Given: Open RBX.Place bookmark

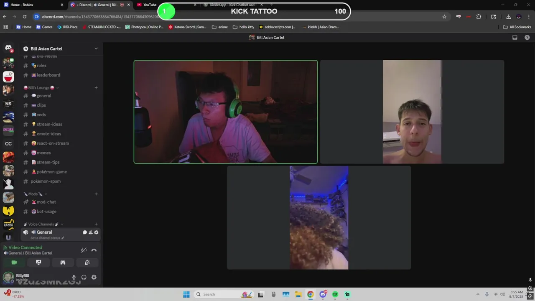Looking at the screenshot, I should [67, 27].
